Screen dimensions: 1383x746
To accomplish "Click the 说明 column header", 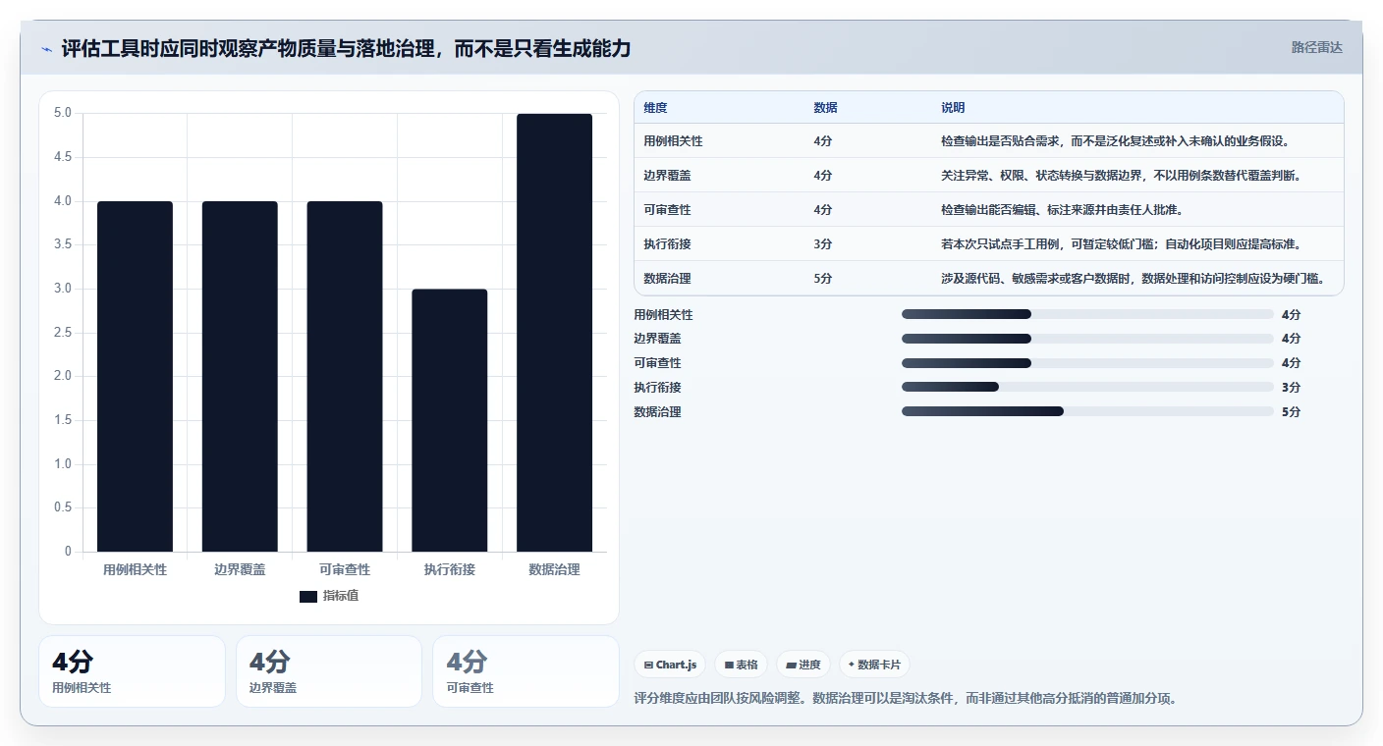I will [953, 108].
